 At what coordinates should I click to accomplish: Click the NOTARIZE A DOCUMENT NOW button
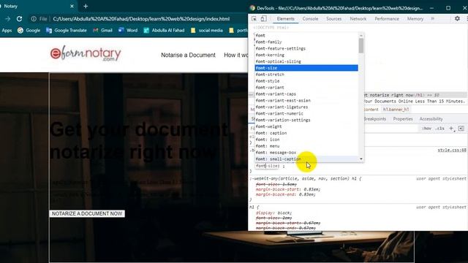coord(87,213)
